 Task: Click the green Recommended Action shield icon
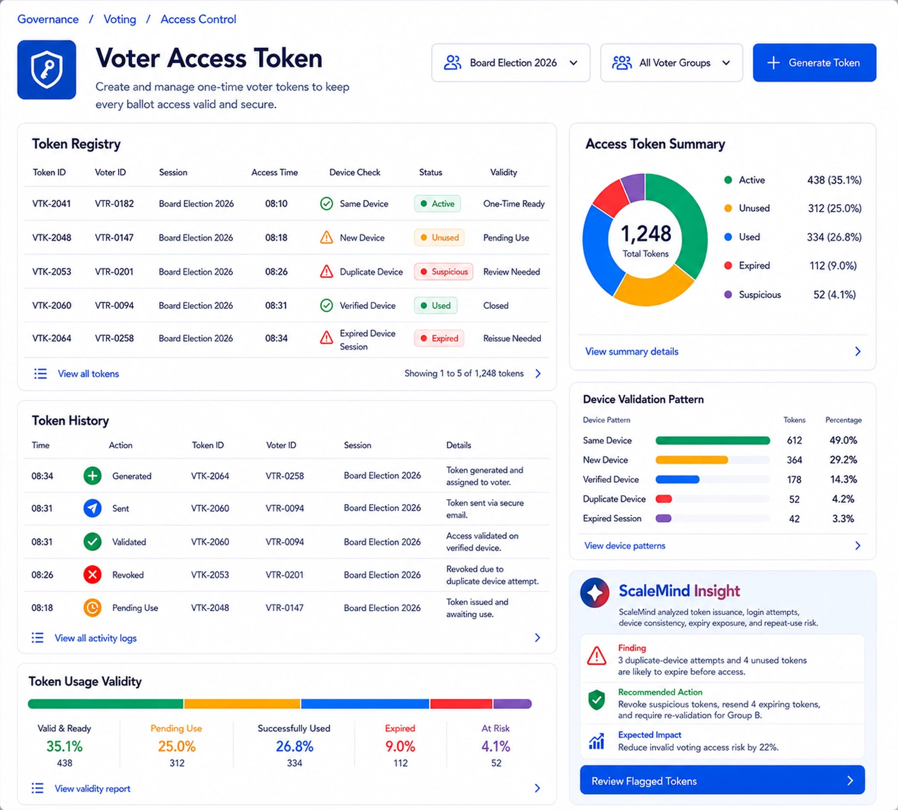pos(597,700)
